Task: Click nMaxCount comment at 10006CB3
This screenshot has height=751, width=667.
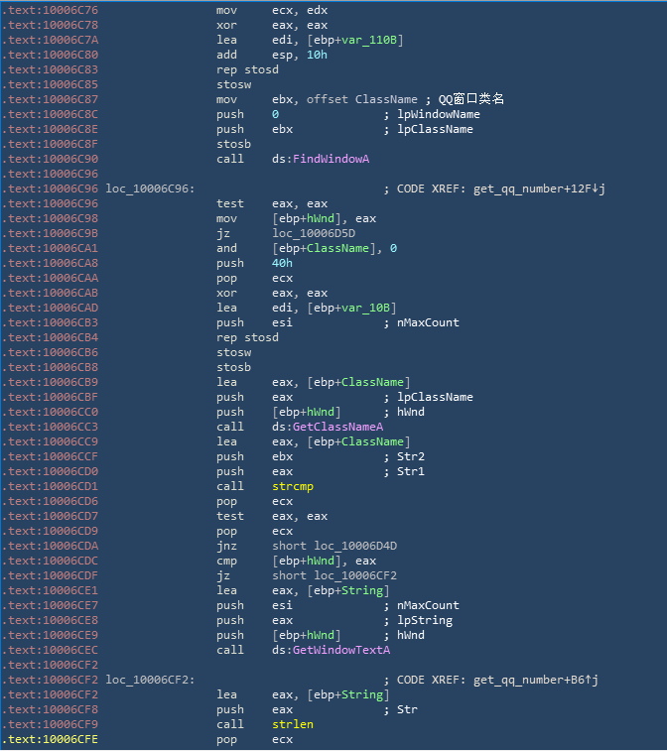Action: [428, 322]
